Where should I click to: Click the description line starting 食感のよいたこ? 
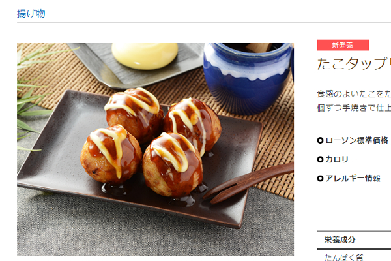[354, 94]
